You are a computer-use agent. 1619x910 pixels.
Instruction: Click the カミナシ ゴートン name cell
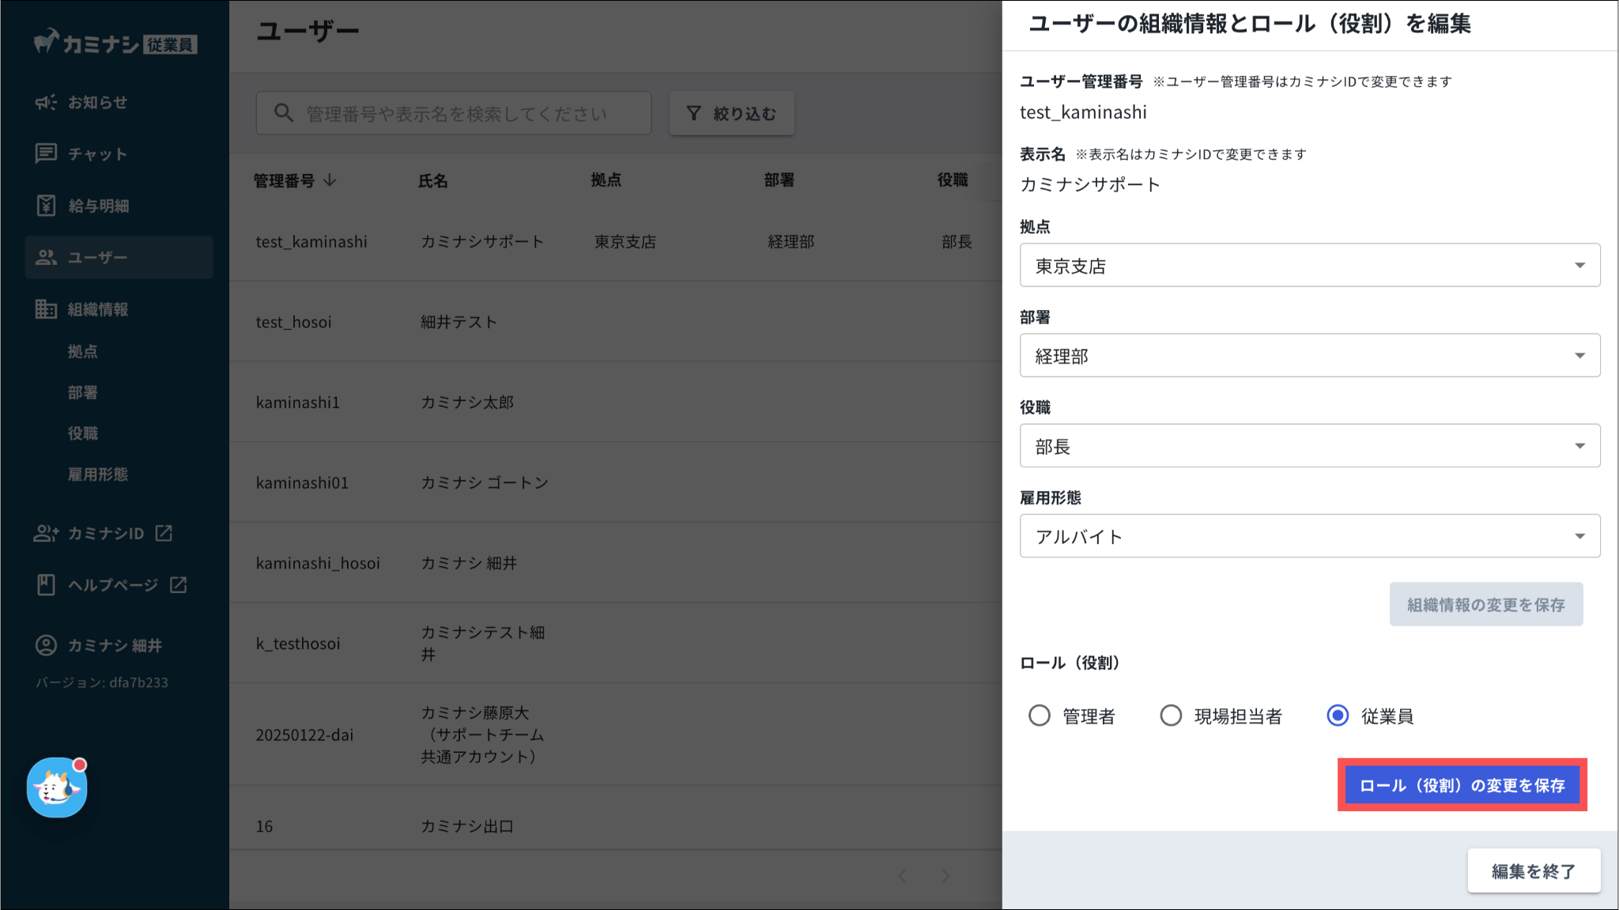click(x=484, y=482)
